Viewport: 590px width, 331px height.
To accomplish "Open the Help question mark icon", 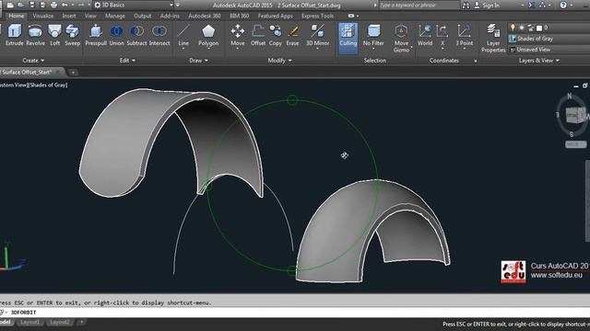I will point(563,5).
